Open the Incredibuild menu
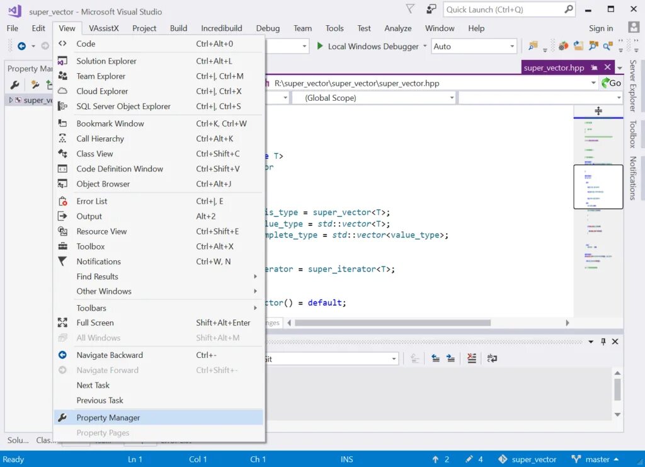The height and width of the screenshot is (467, 645). (221, 28)
